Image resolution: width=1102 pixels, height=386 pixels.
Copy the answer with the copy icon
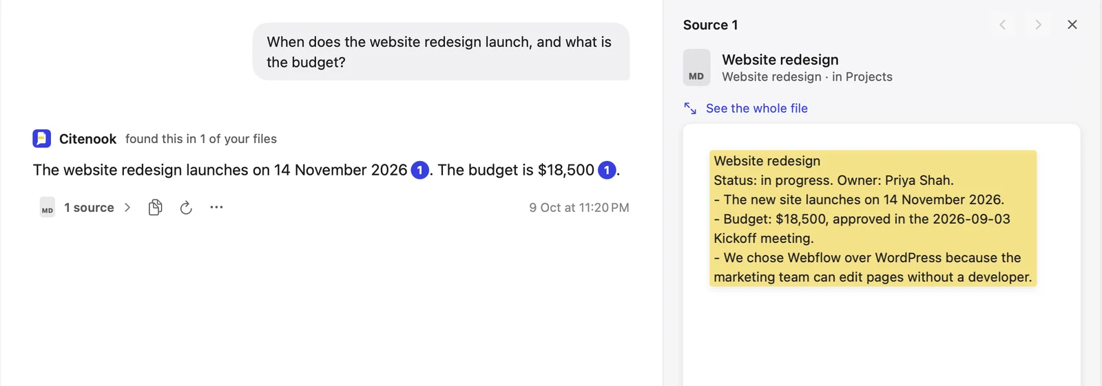[x=156, y=207]
